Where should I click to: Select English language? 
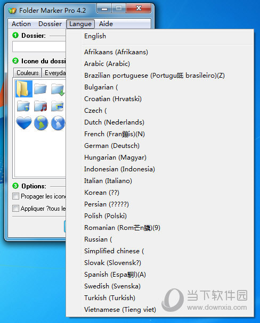pos(160,36)
